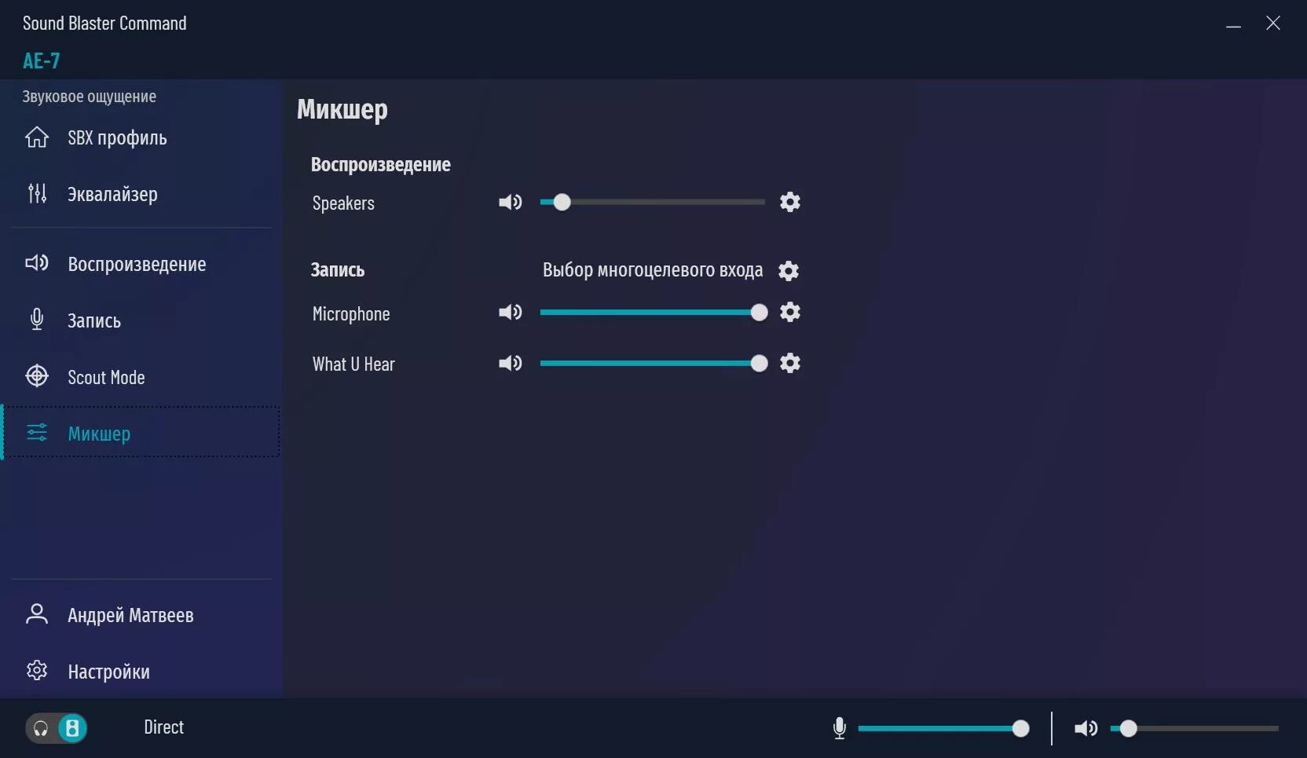Select headphones output icon
This screenshot has width=1307, height=758.
coord(41,729)
